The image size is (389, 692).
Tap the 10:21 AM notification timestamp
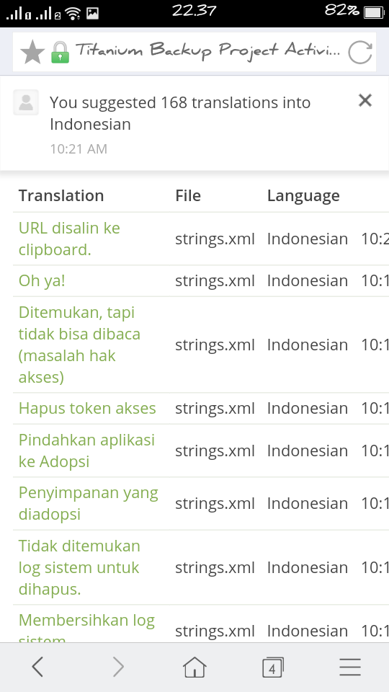click(79, 148)
